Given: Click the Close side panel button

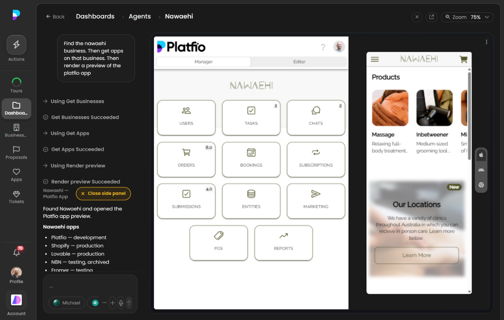Looking at the screenshot, I should coord(103,194).
